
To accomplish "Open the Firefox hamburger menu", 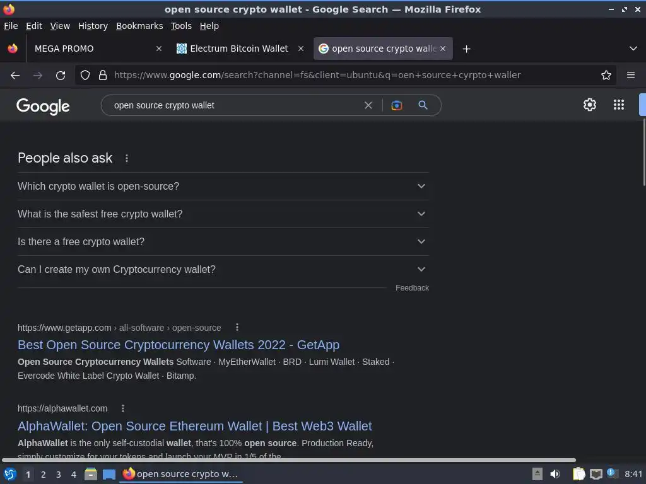I will coord(631,76).
